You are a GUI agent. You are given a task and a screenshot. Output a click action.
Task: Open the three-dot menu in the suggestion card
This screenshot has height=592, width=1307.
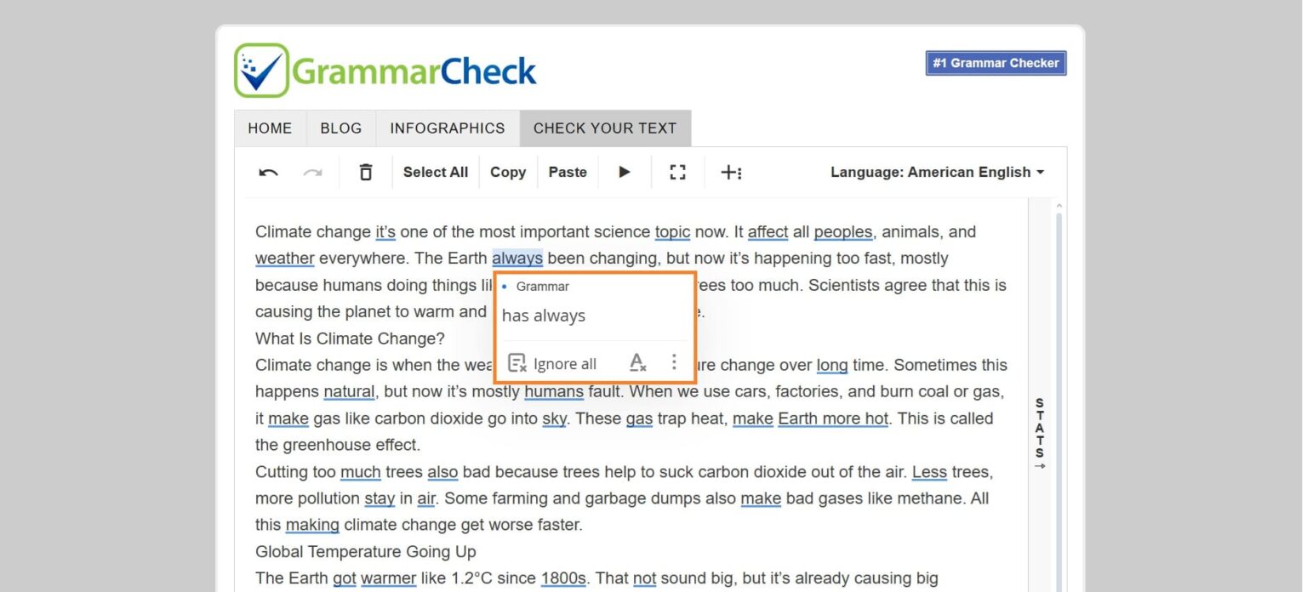click(x=674, y=362)
